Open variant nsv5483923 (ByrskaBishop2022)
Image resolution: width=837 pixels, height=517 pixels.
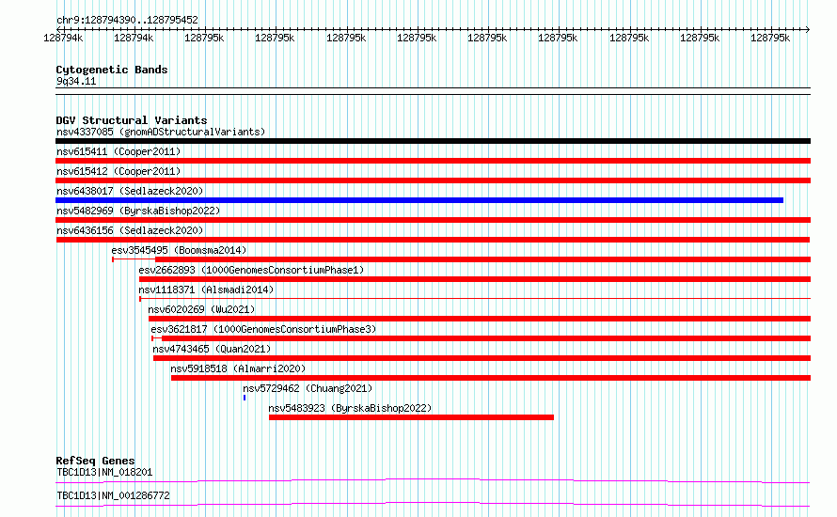point(350,408)
